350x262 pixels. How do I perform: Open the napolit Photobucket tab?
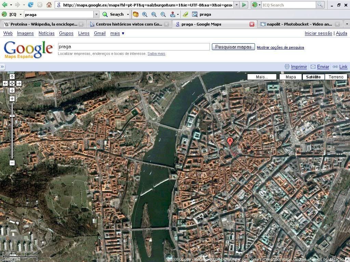pos(296,24)
